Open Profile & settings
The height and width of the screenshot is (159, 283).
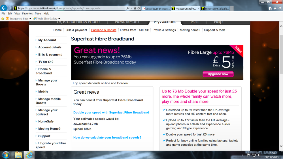pos(164,30)
